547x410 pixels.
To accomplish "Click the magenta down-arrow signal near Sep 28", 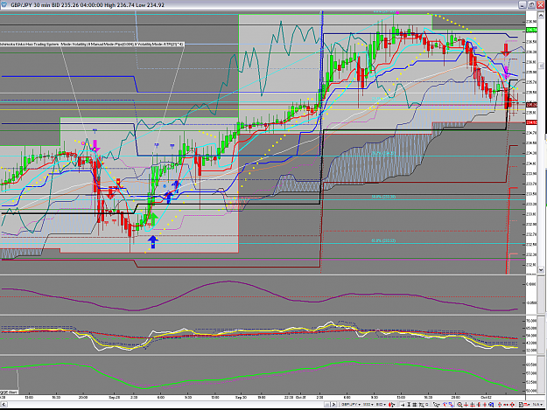I will coord(95,146).
